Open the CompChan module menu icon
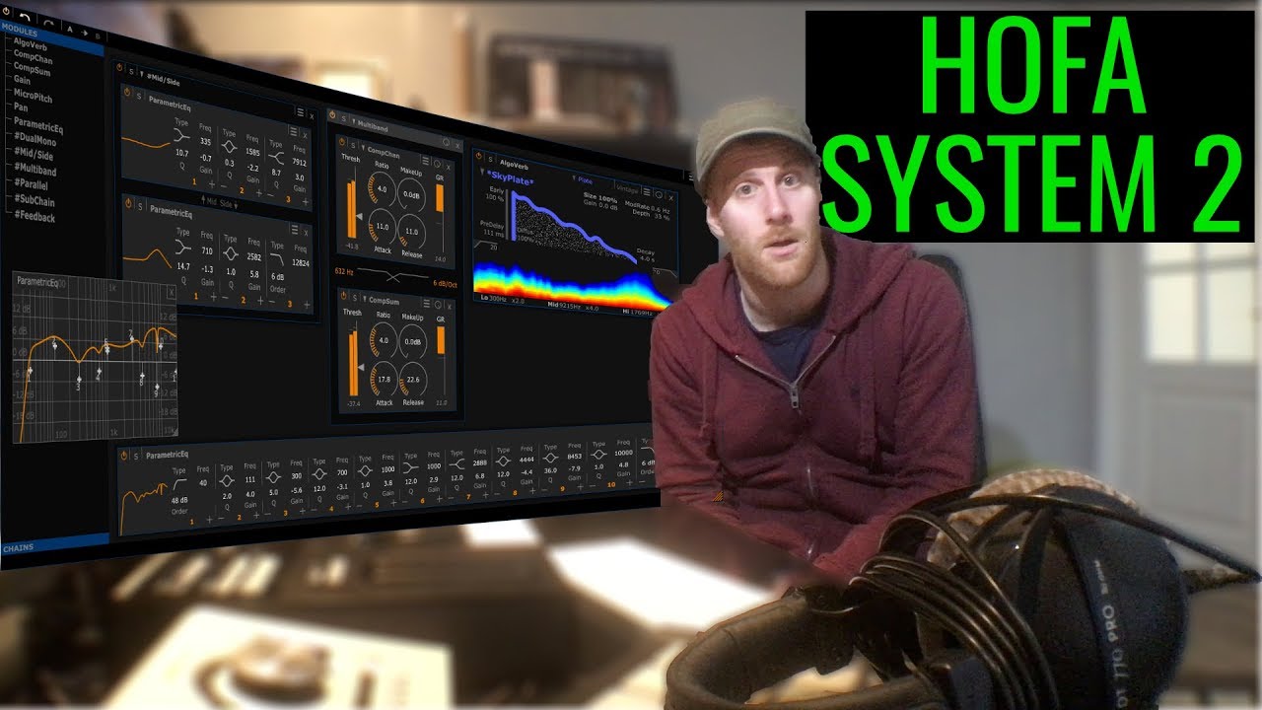1262x710 pixels. (x=425, y=161)
